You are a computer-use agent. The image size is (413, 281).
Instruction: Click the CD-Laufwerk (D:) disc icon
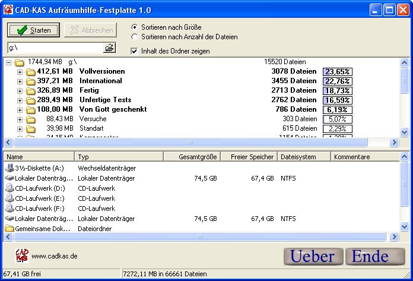tap(9, 188)
